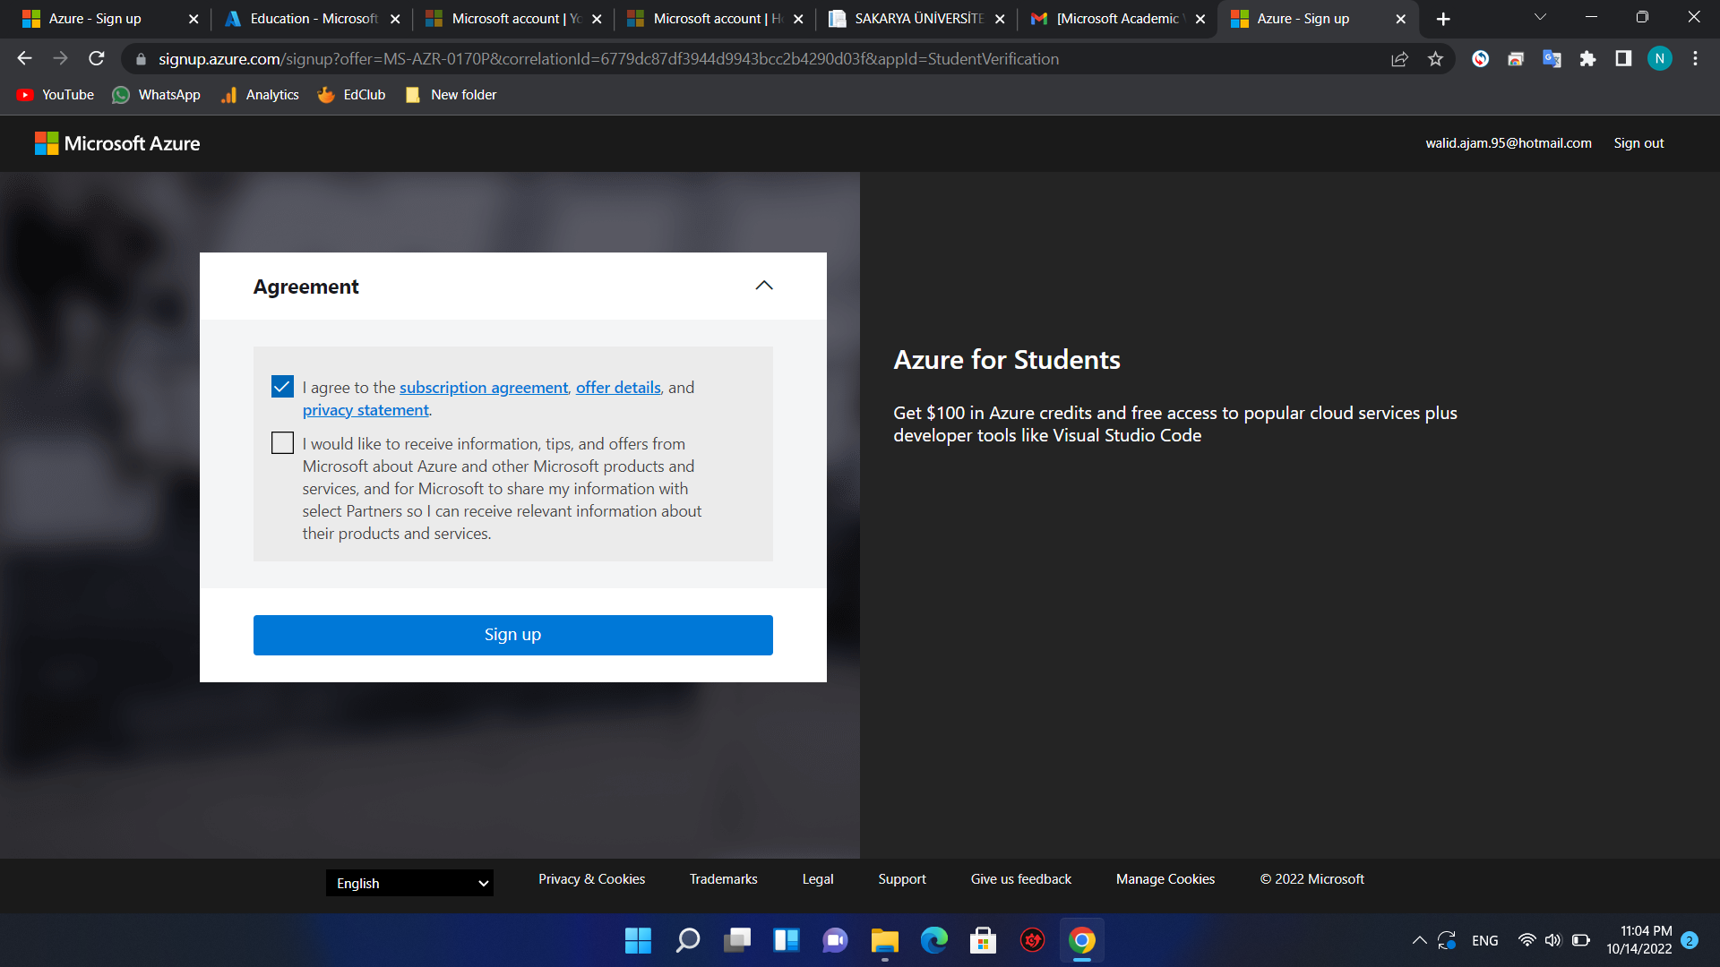Open the offer details link
Image resolution: width=1720 pixels, height=967 pixels.
[618, 388]
